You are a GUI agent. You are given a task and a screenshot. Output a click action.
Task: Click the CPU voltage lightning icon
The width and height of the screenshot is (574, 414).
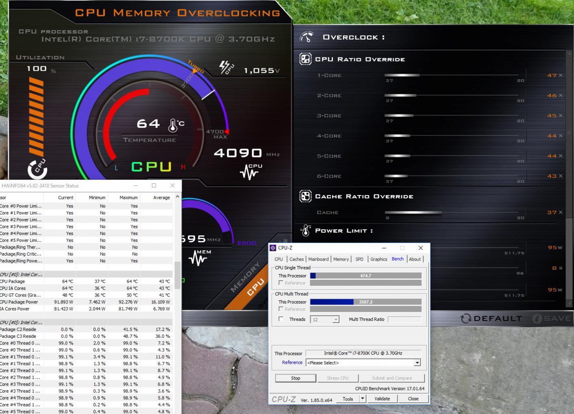coord(226,68)
